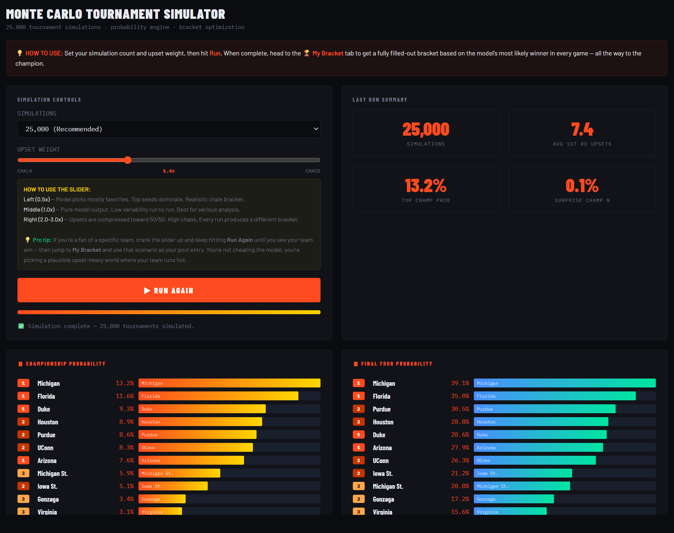Viewport: 674px width, 533px height.
Task: Click the Pro tip lightbulb icon
Action: click(28, 240)
